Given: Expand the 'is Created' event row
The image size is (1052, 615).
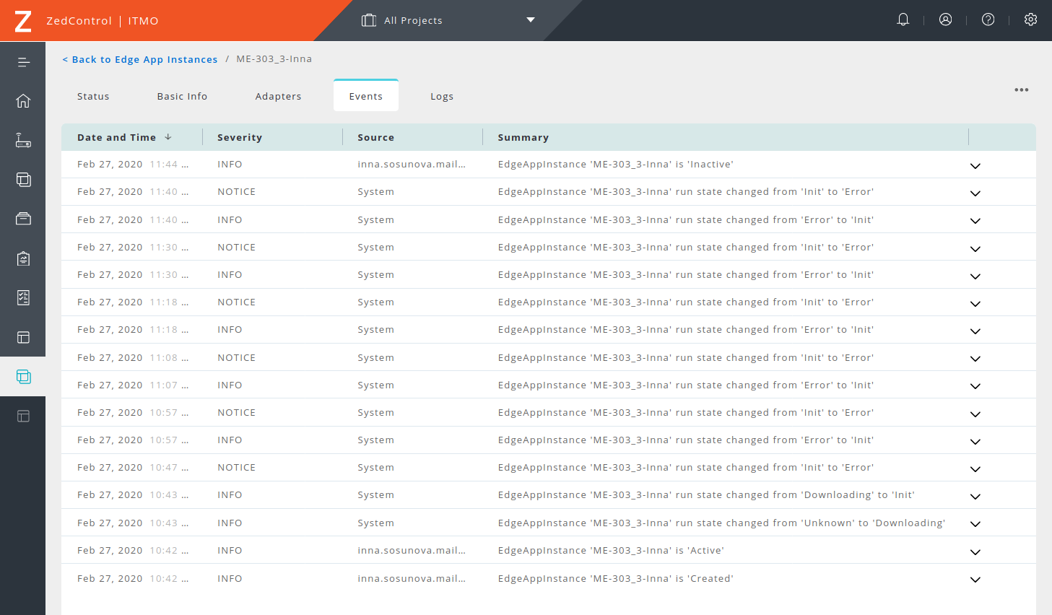Looking at the screenshot, I should point(975,580).
